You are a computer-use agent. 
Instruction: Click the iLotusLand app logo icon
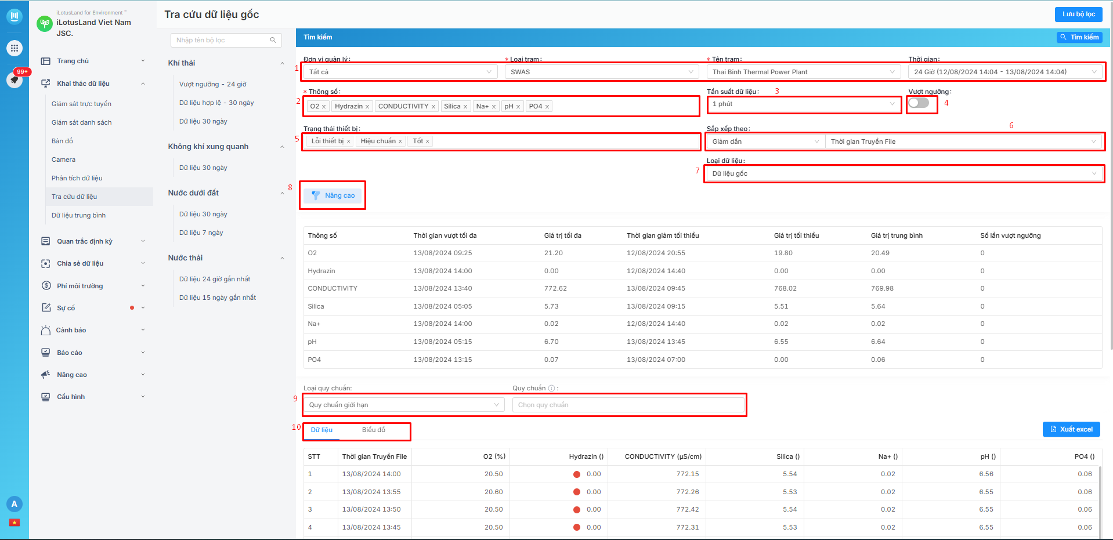[x=15, y=16]
